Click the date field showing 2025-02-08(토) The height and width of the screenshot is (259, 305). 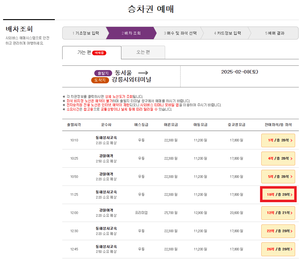[x=239, y=71]
